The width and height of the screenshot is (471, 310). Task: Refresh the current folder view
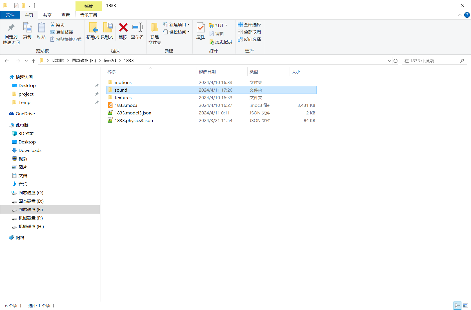tap(396, 61)
